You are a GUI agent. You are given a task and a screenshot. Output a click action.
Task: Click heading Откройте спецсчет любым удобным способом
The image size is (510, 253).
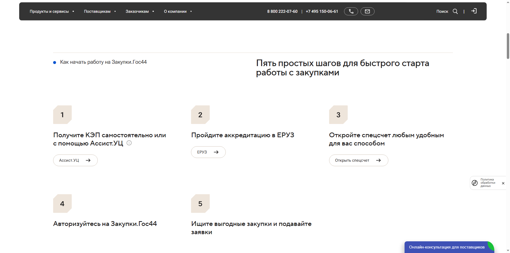(386, 139)
